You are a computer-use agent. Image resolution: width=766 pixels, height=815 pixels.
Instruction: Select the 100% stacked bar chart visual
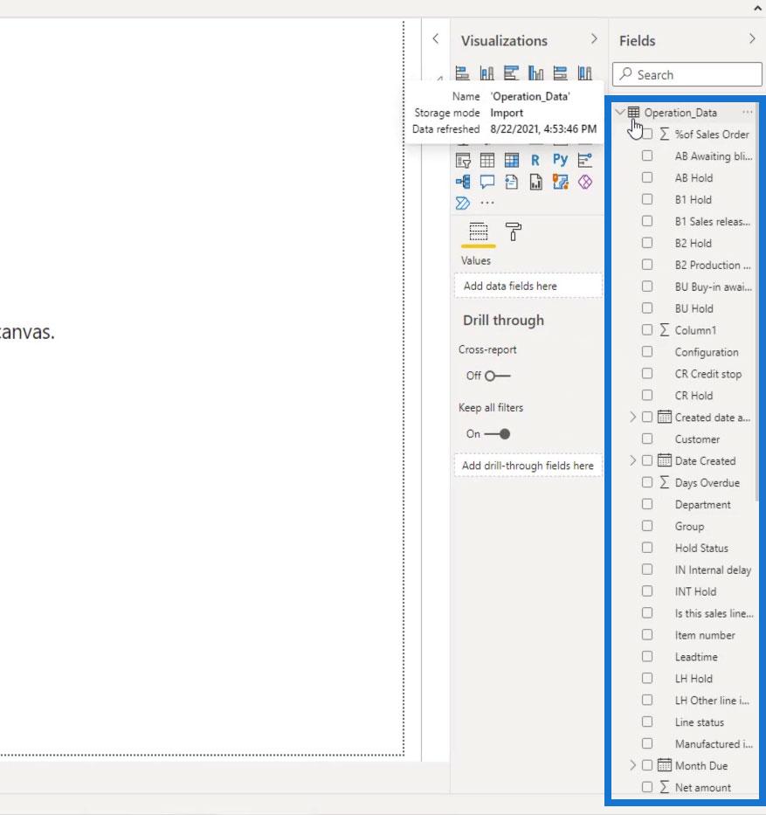click(x=560, y=73)
